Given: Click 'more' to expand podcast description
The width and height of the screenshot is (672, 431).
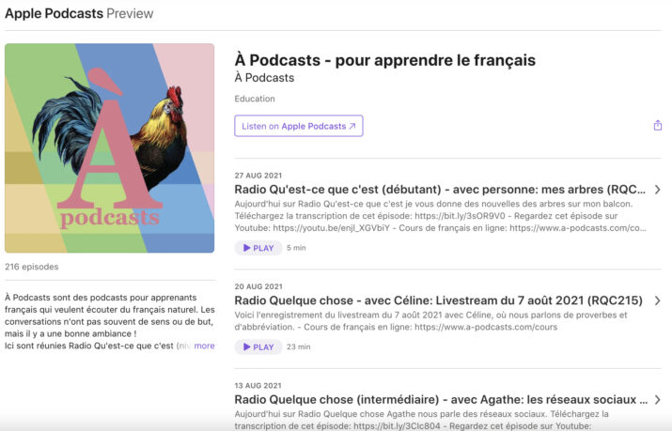Looking at the screenshot, I should (205, 346).
